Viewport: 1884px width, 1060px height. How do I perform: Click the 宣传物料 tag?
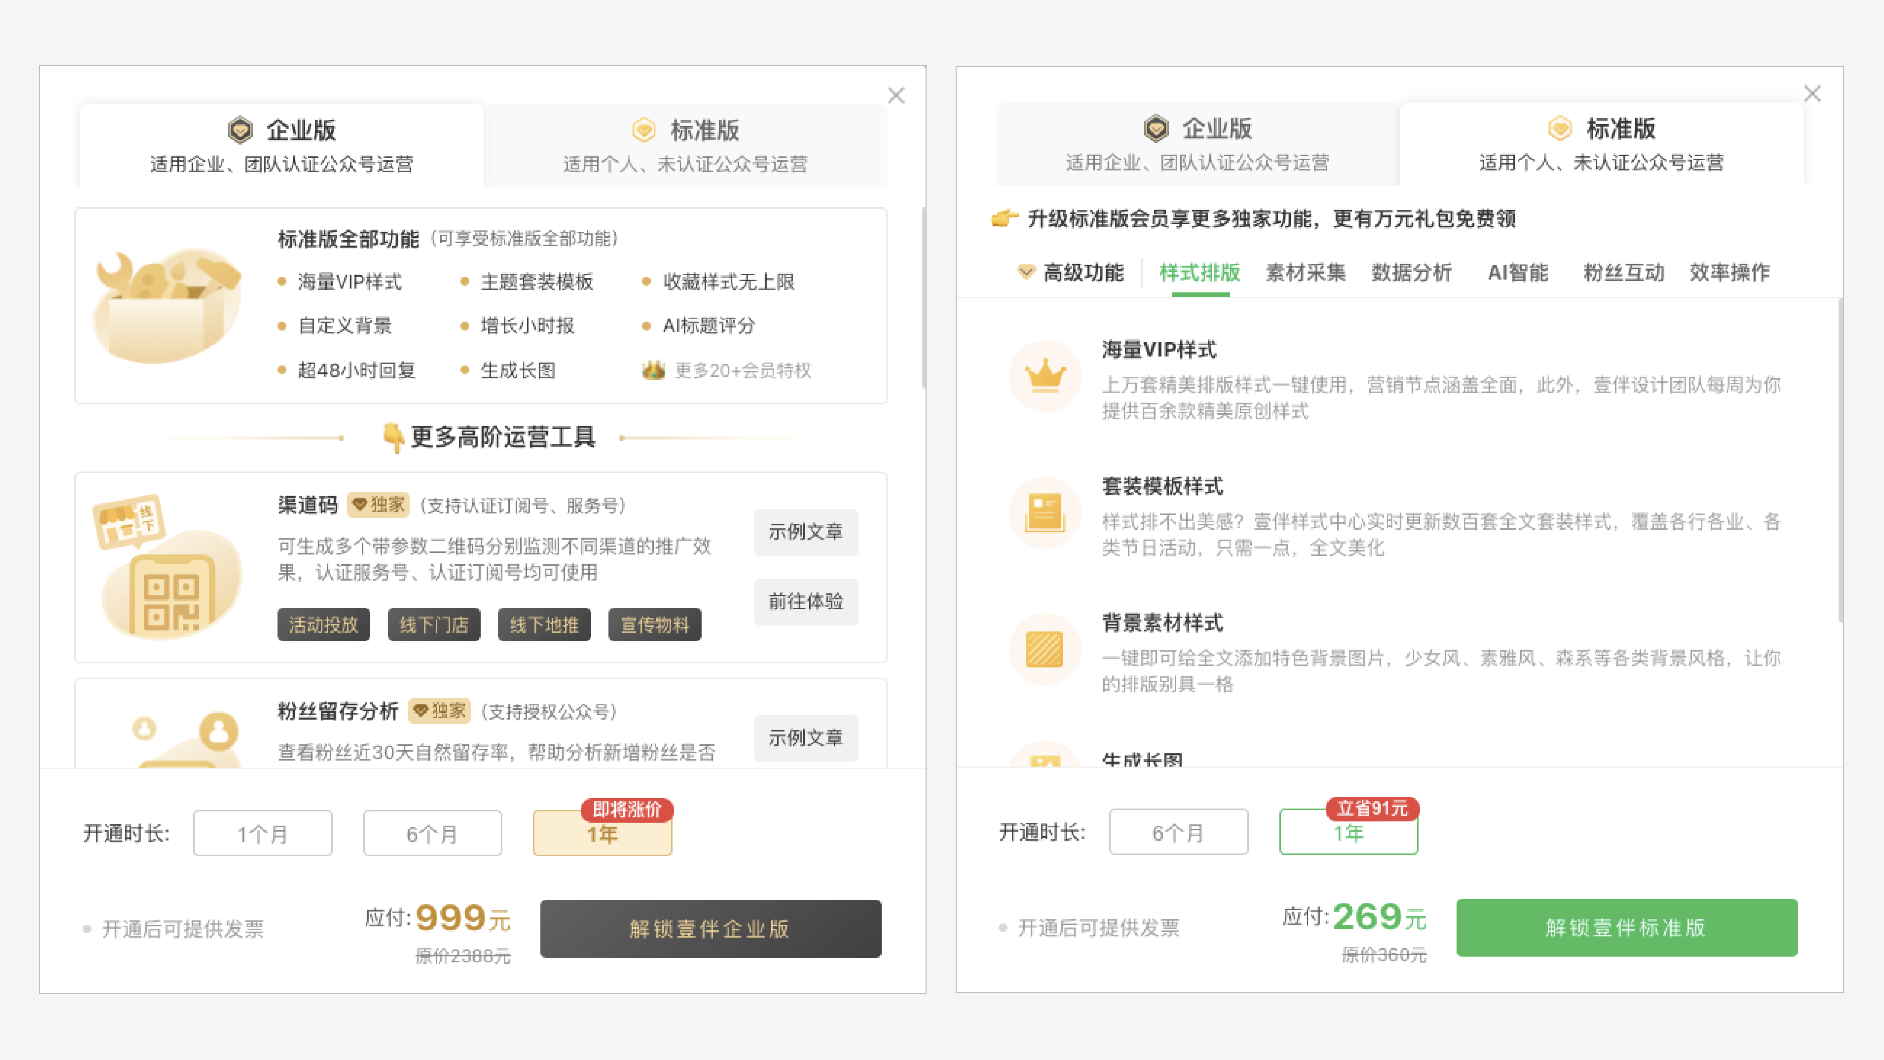click(x=654, y=625)
